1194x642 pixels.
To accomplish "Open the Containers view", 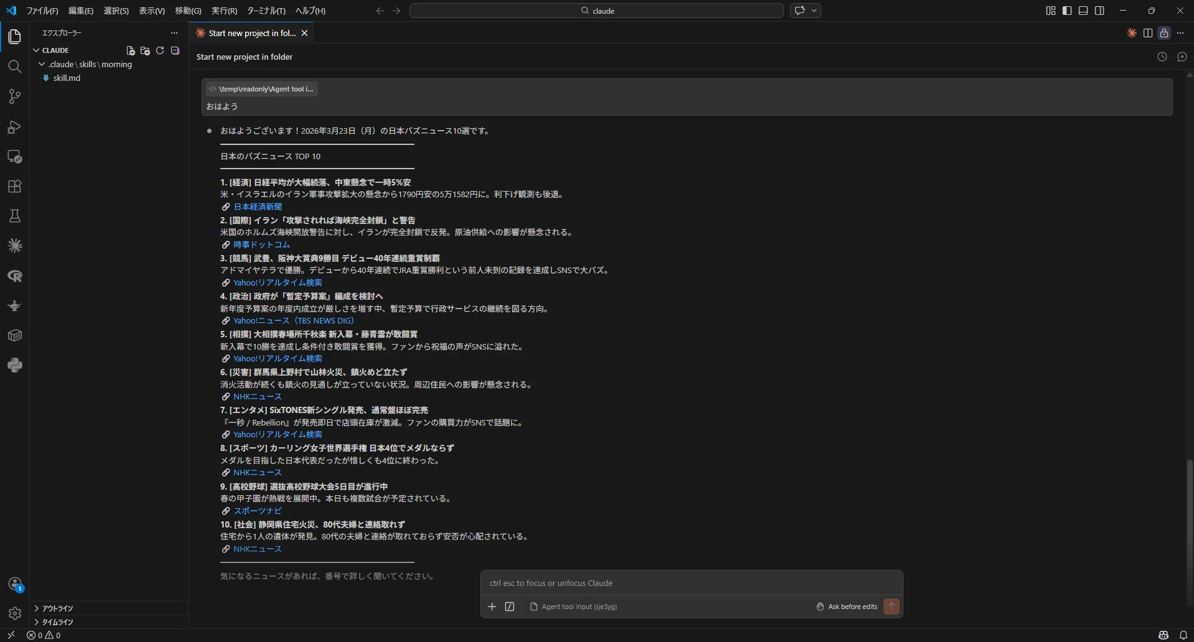I will [x=14, y=335].
